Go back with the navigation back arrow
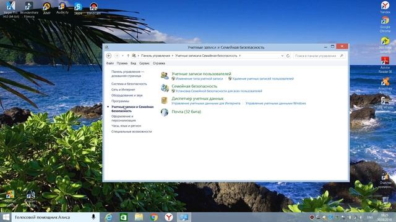The image size is (396, 222). pyautogui.click(x=109, y=55)
